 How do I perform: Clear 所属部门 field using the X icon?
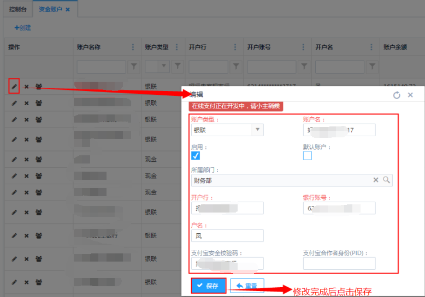[376, 180]
